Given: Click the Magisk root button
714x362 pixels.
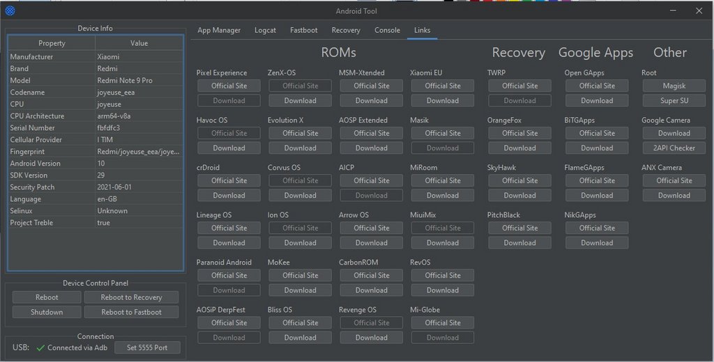Looking at the screenshot, I should click(x=674, y=86).
